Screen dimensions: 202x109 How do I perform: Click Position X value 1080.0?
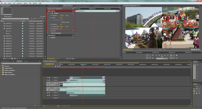click(x=62, y=16)
